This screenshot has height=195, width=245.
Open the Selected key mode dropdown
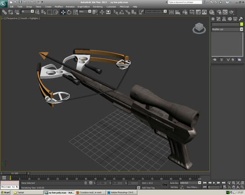pos(191,183)
